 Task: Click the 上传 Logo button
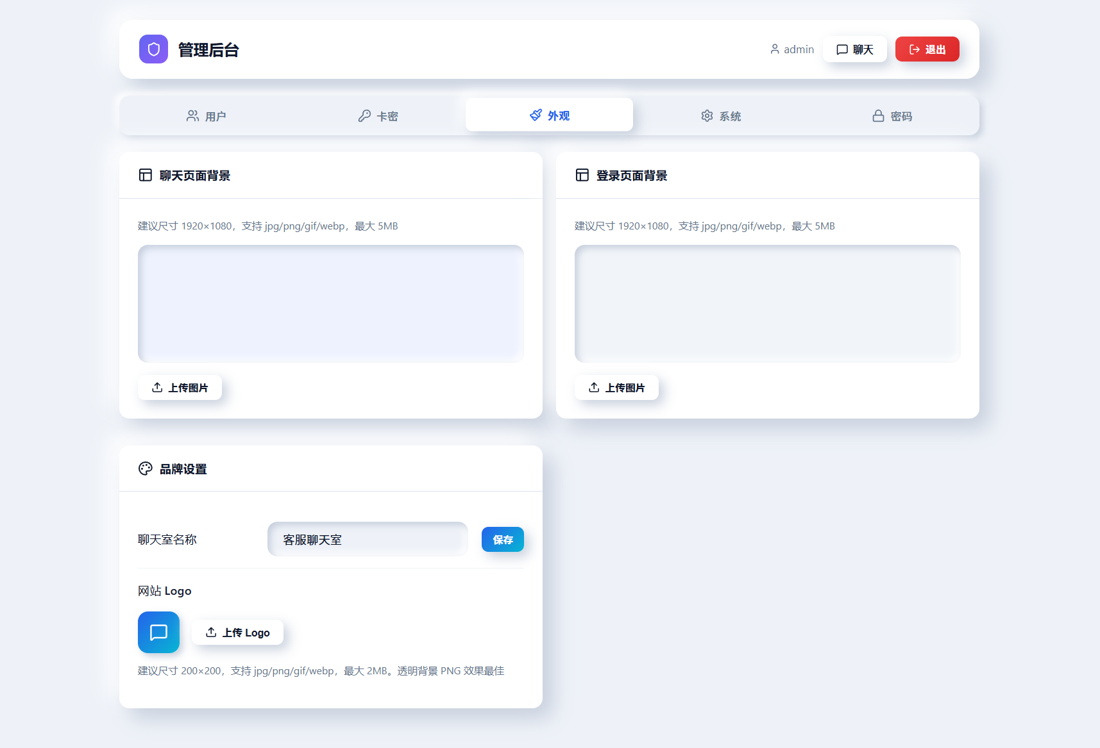tap(238, 633)
